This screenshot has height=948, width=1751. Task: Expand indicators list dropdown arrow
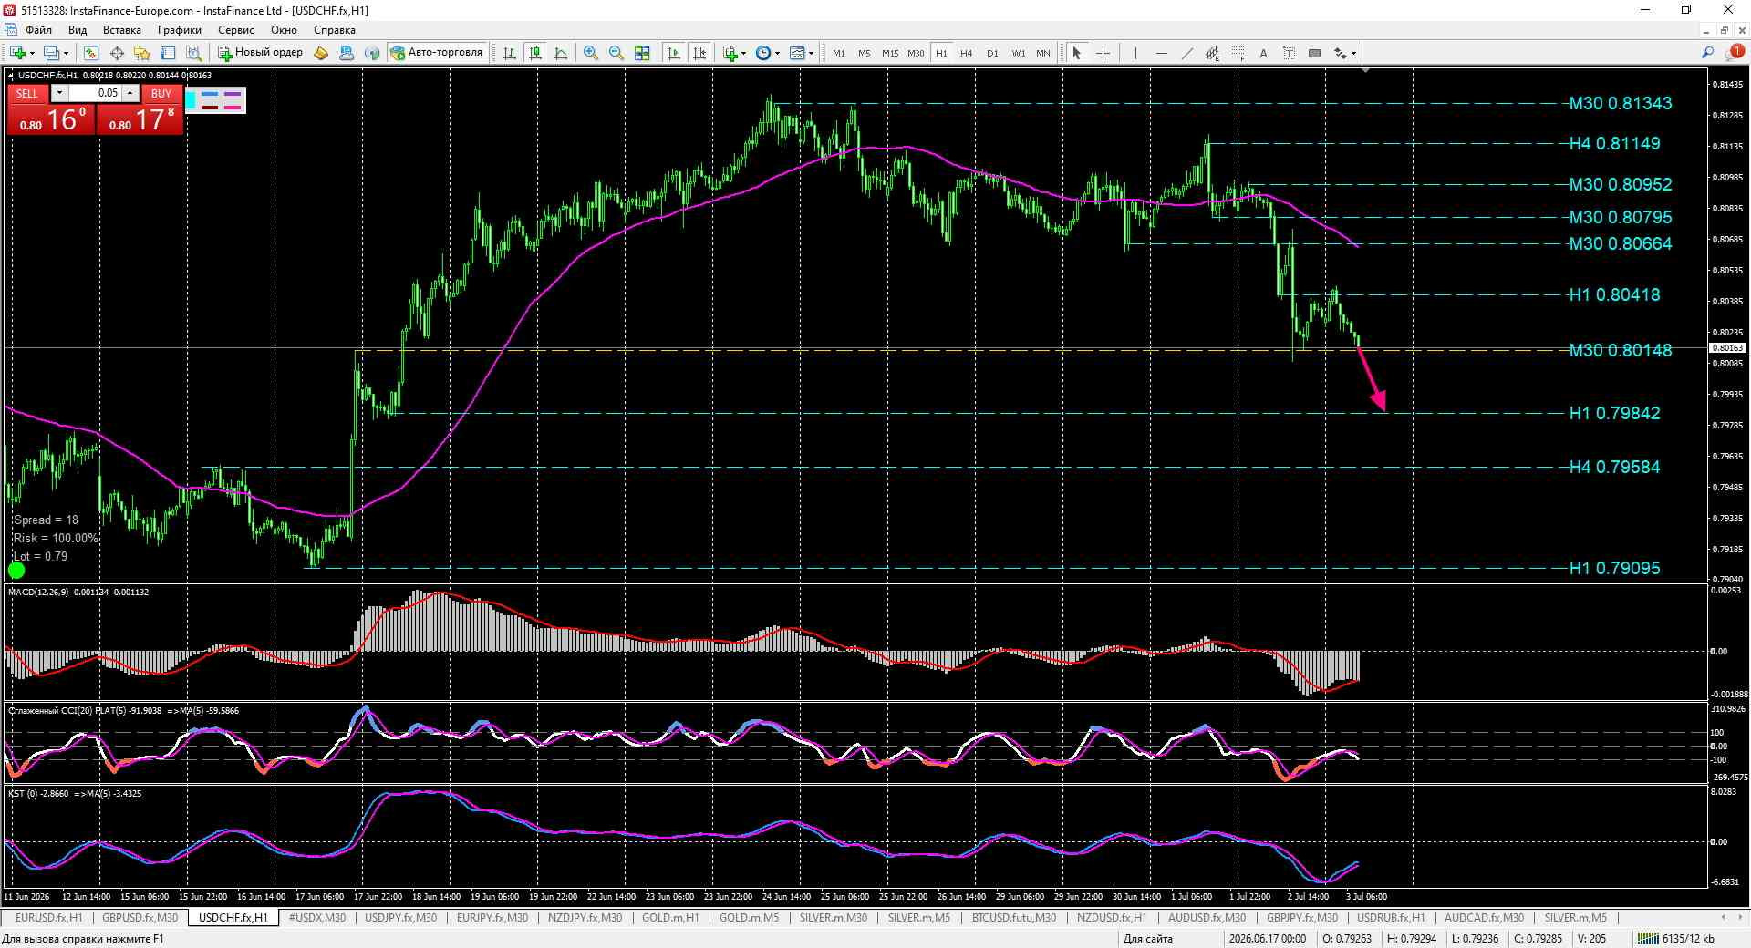pyautogui.click(x=743, y=53)
